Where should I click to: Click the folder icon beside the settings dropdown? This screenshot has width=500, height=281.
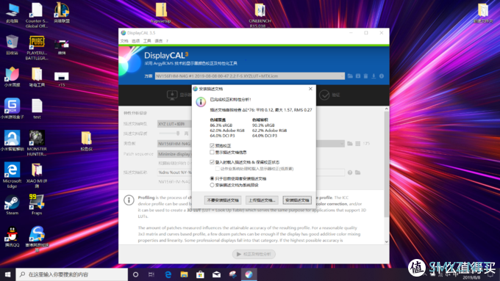pyautogui.click(x=350, y=76)
